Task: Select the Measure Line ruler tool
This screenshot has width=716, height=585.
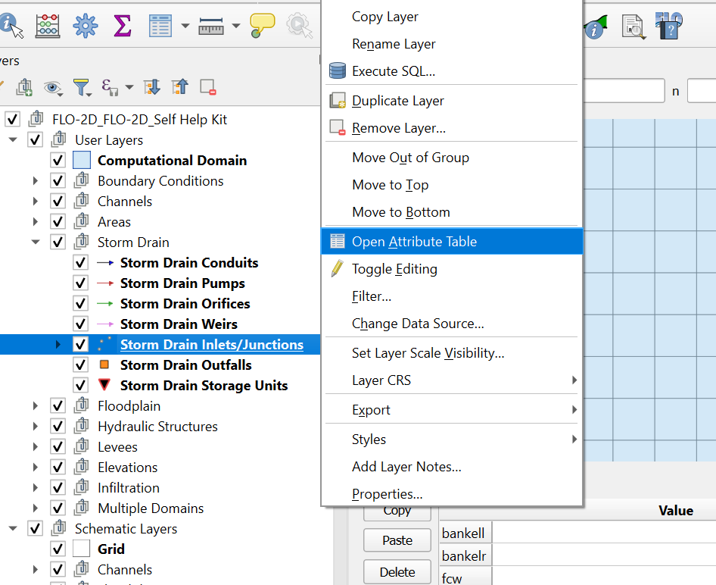Action: coord(211,26)
